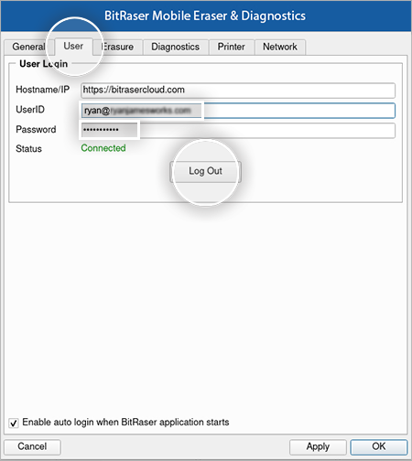This screenshot has height=461, width=412.
Task: Click the Status label
Action: (x=28, y=149)
